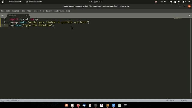The height and width of the screenshot is (108, 192).
Task: Open the document viewer icon in dock
Action: 90,105
